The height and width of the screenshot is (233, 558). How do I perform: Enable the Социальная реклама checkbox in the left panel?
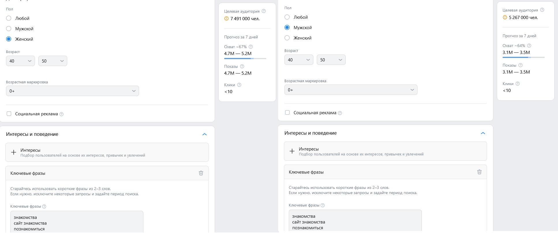coord(9,114)
